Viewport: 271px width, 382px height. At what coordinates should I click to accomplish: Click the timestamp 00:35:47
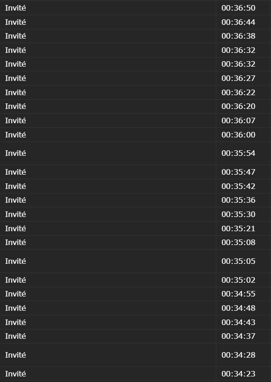(x=238, y=172)
